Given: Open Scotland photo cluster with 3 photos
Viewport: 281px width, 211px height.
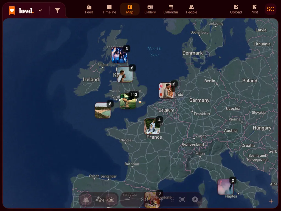Looking at the screenshot, I should pos(119,55).
